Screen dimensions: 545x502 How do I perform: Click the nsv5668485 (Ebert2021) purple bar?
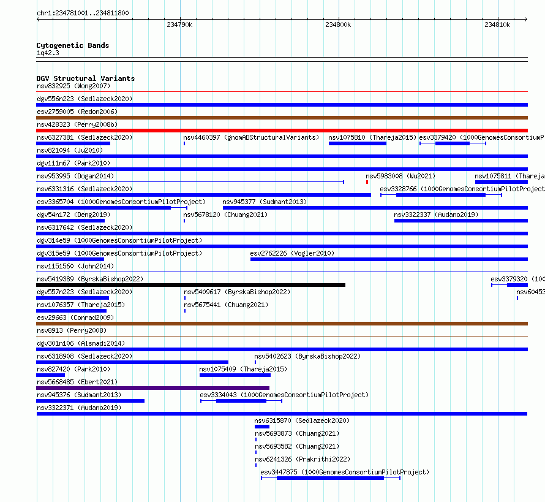pyautogui.click(x=152, y=388)
